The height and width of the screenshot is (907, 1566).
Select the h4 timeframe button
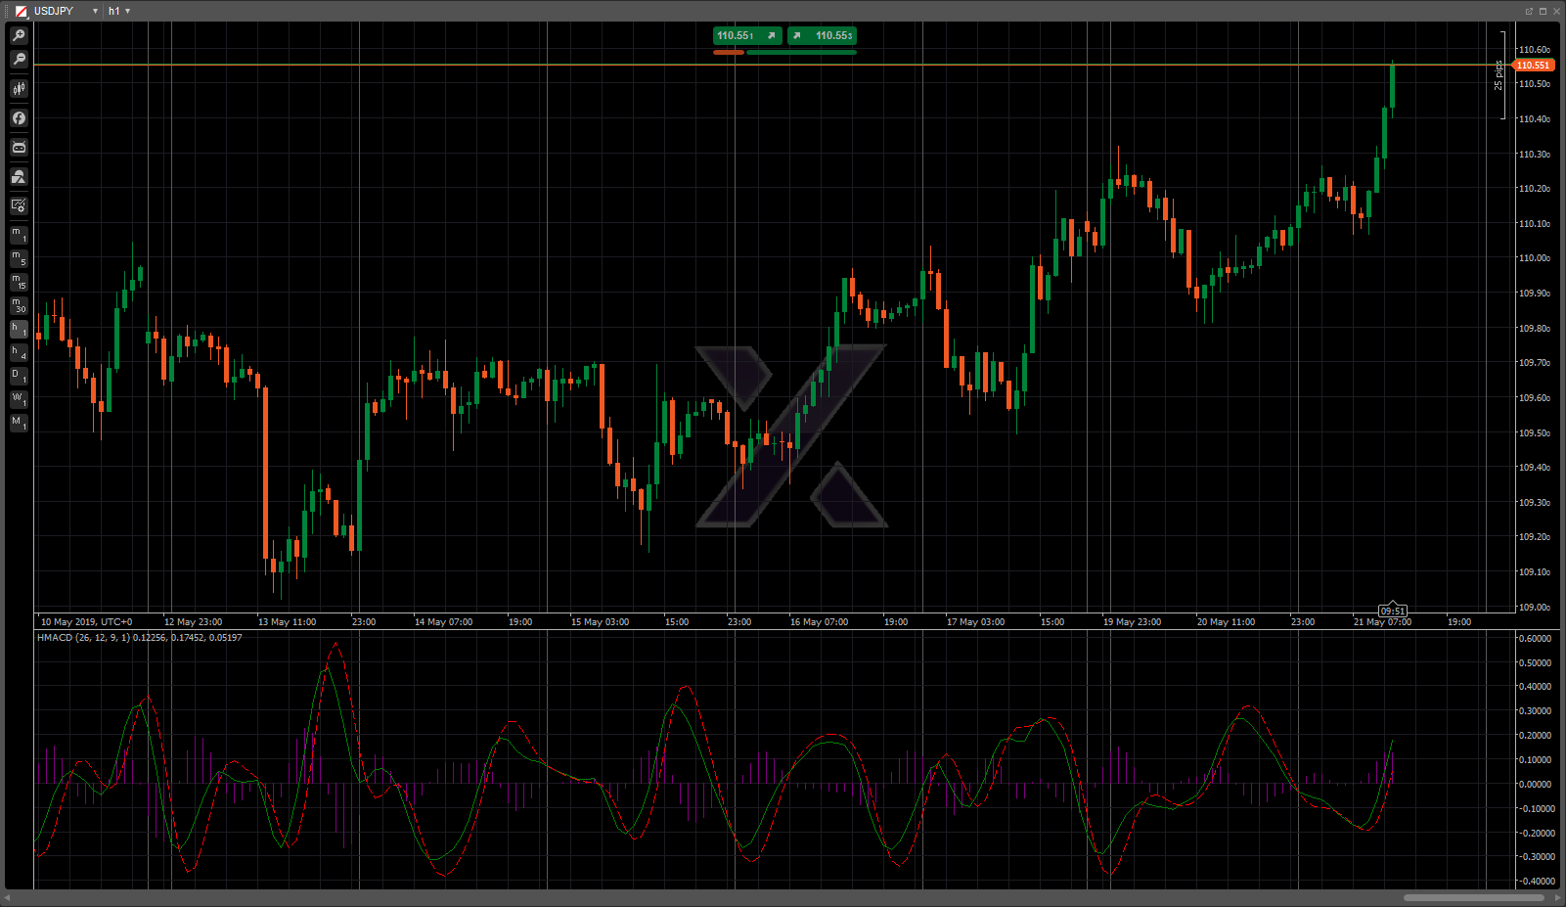[19, 352]
